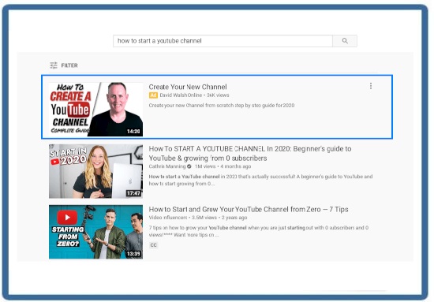
Task: Click the 14:20 duration badge
Action: (133, 132)
